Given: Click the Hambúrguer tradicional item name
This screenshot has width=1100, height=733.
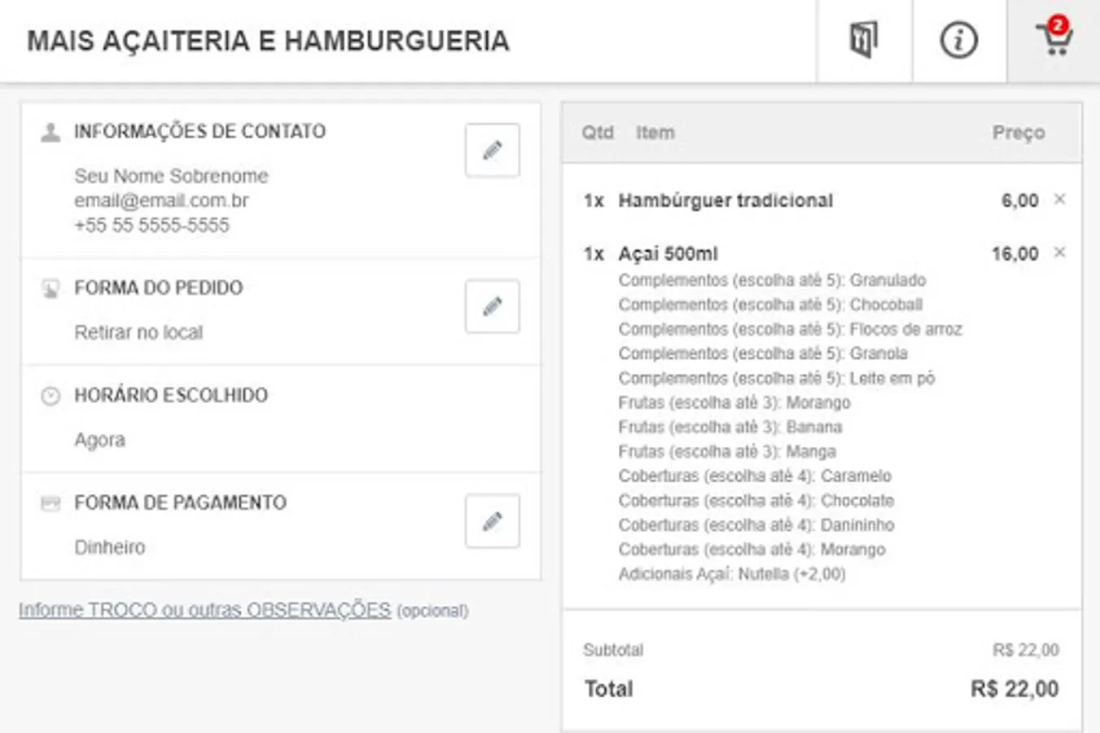Looking at the screenshot, I should coord(725,200).
